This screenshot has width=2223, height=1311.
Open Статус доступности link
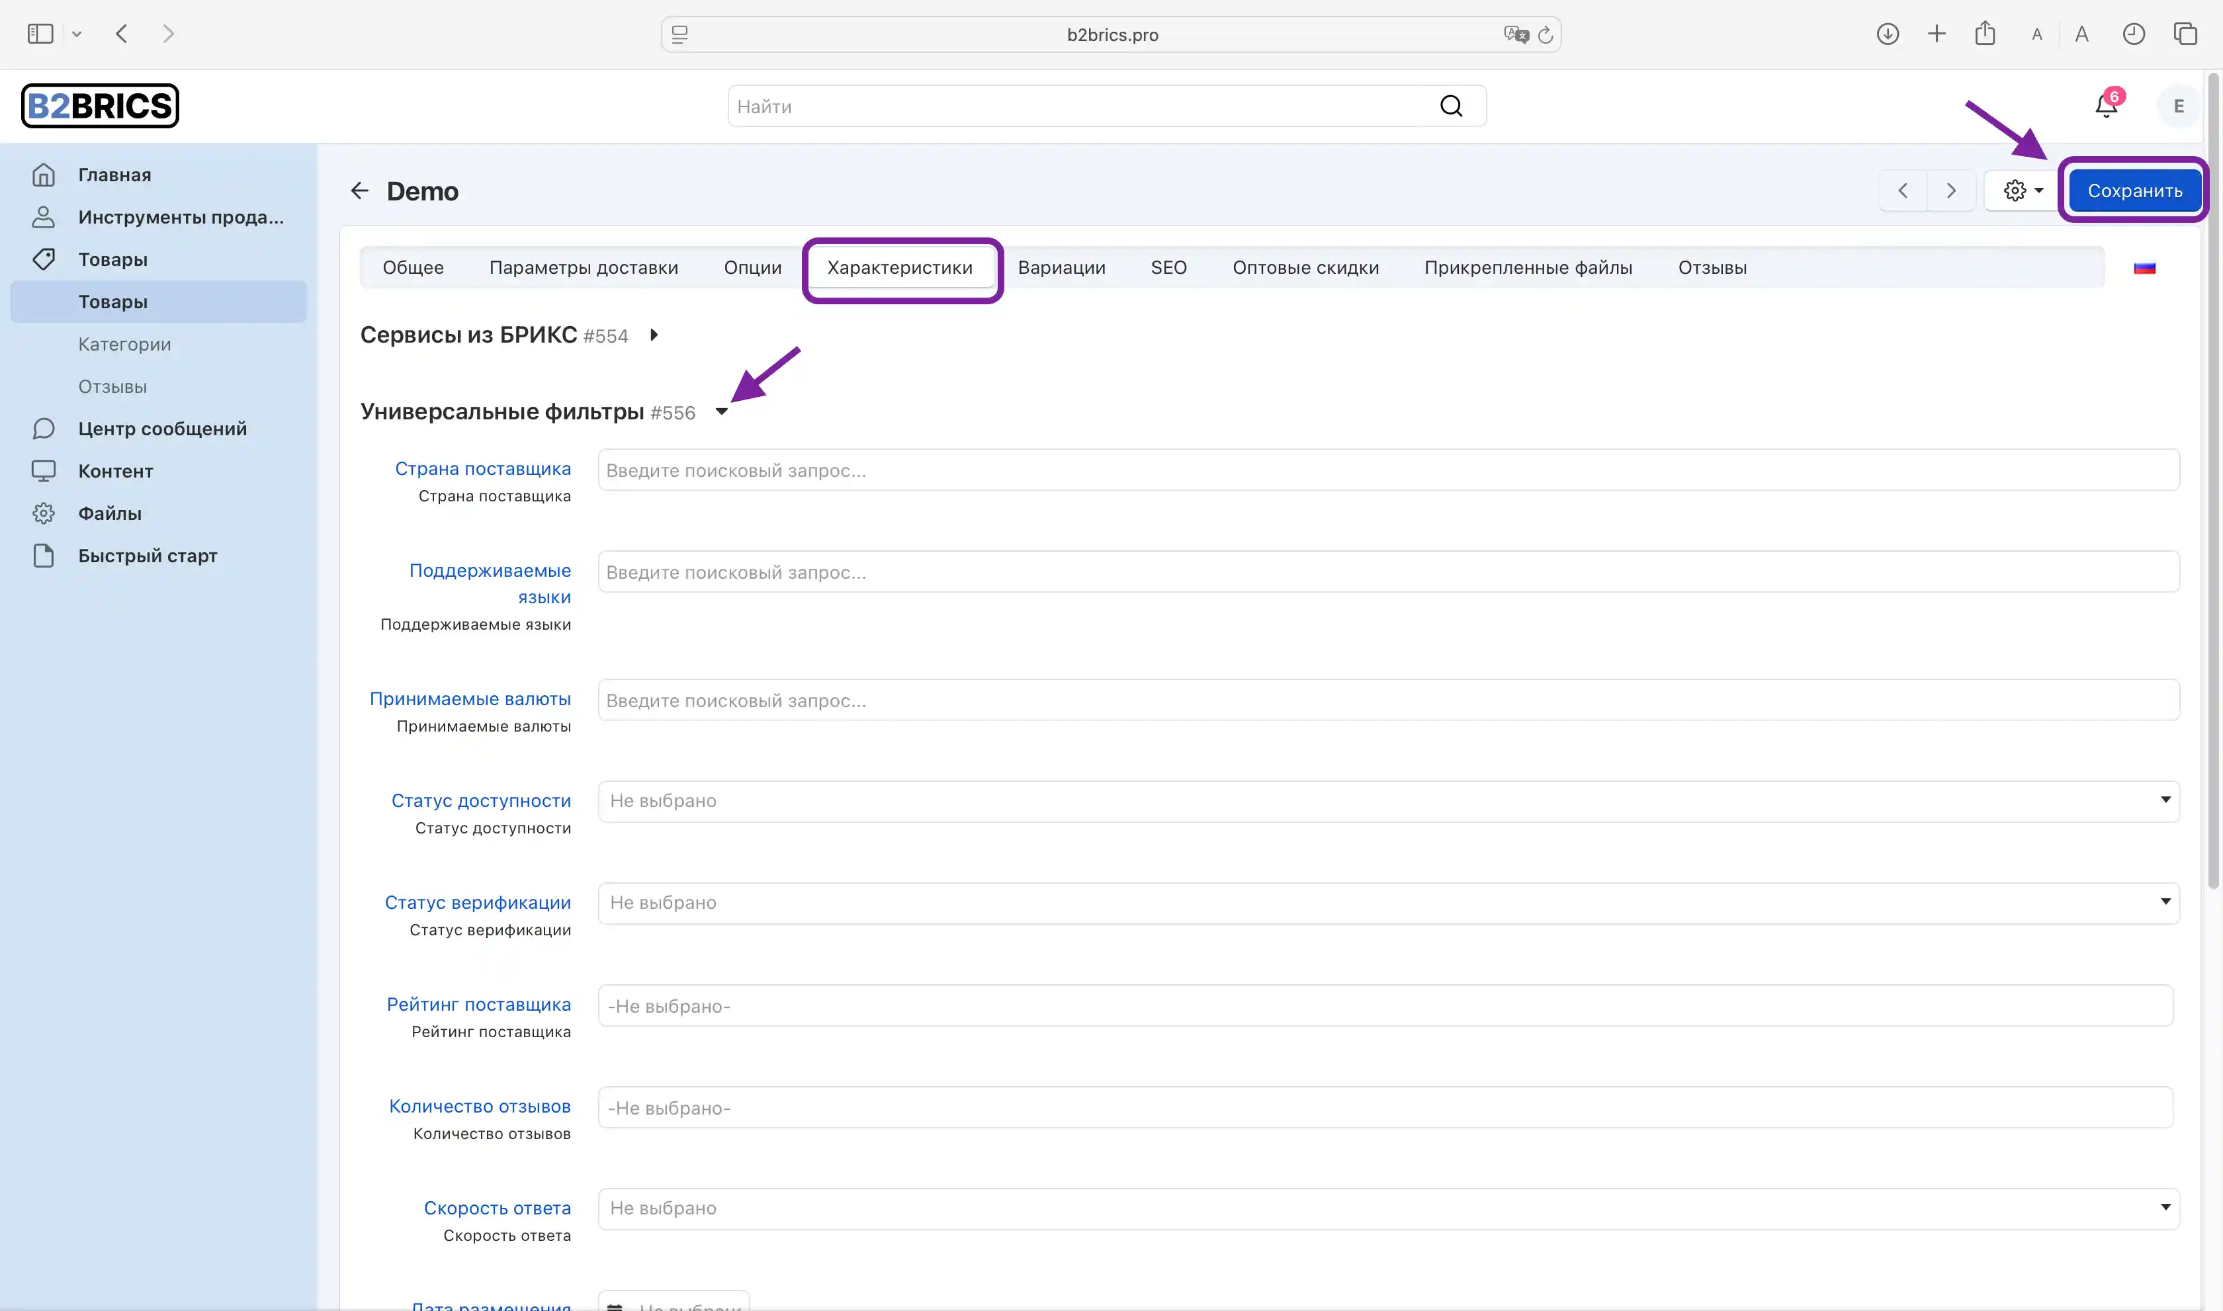(x=480, y=800)
